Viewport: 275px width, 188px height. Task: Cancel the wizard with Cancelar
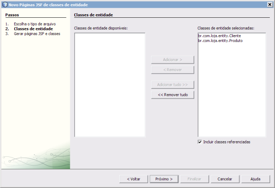pos(225,178)
